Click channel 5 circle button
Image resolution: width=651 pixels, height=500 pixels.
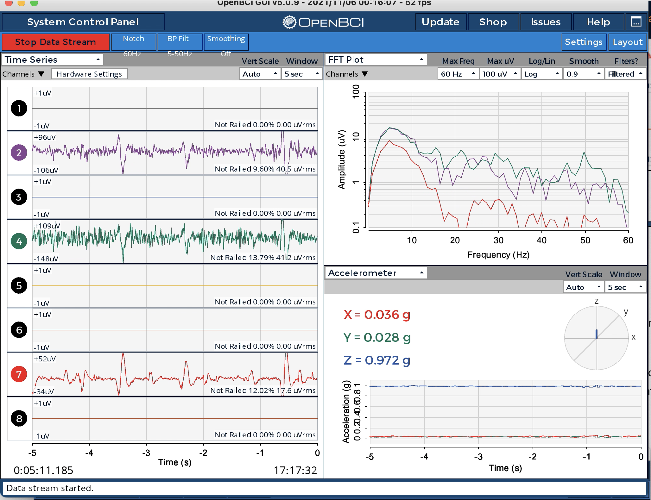(x=19, y=285)
